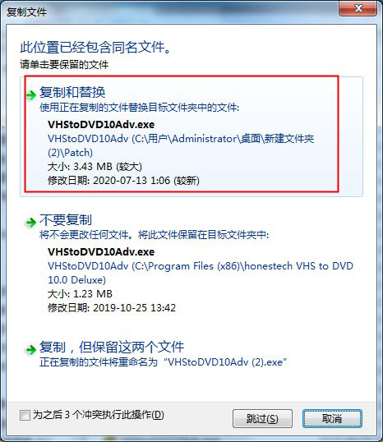Click the checkbox label 为之后 3 个冲突执行此操作(D)

pos(99,415)
